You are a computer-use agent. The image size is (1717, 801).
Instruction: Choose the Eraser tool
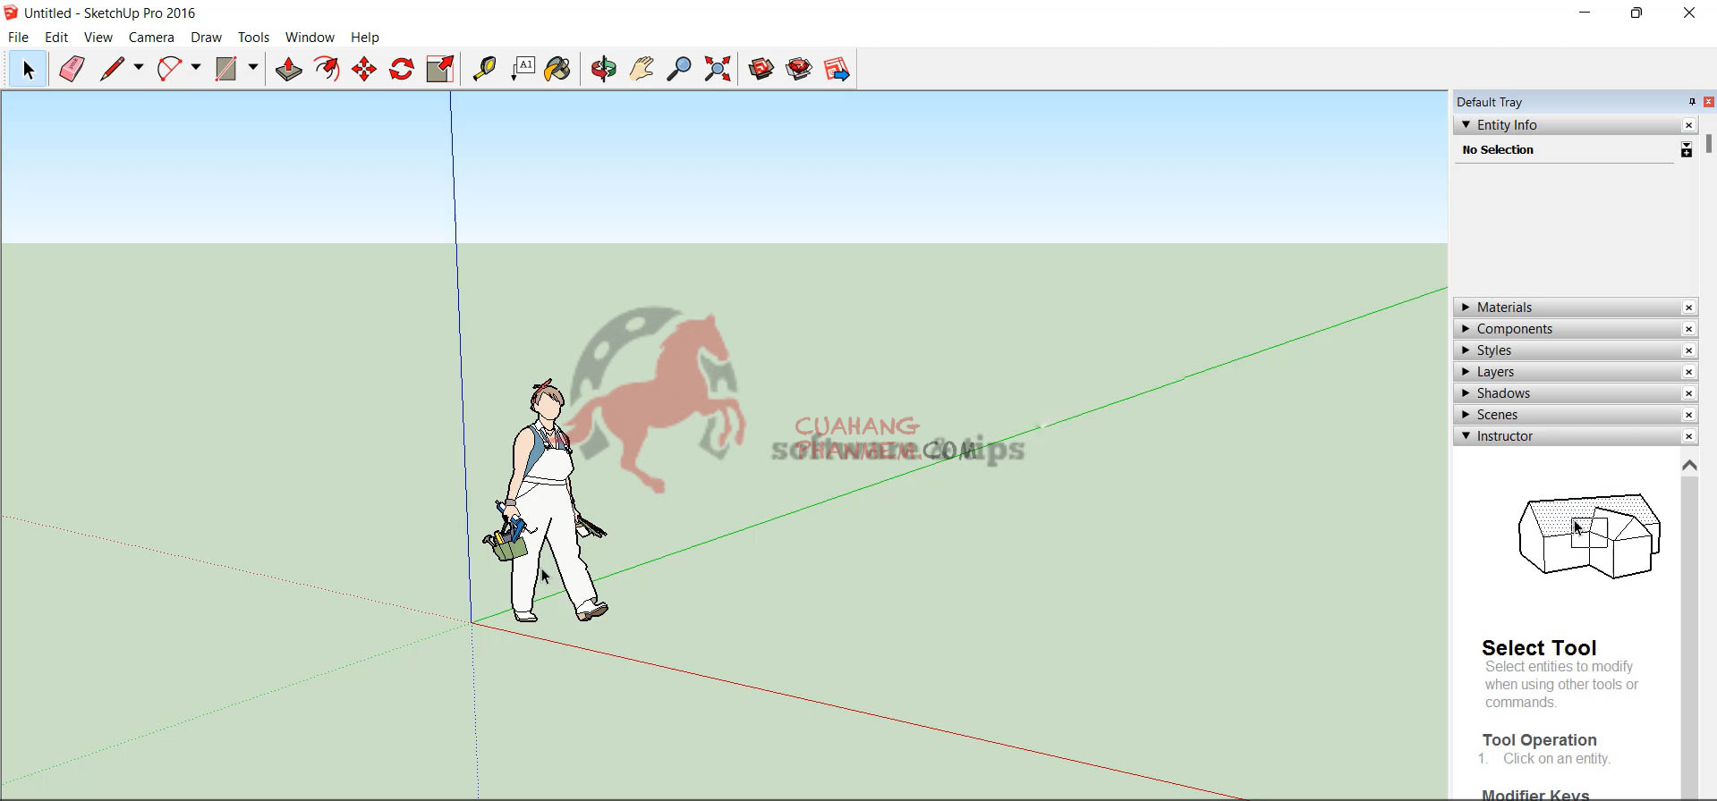pos(72,69)
